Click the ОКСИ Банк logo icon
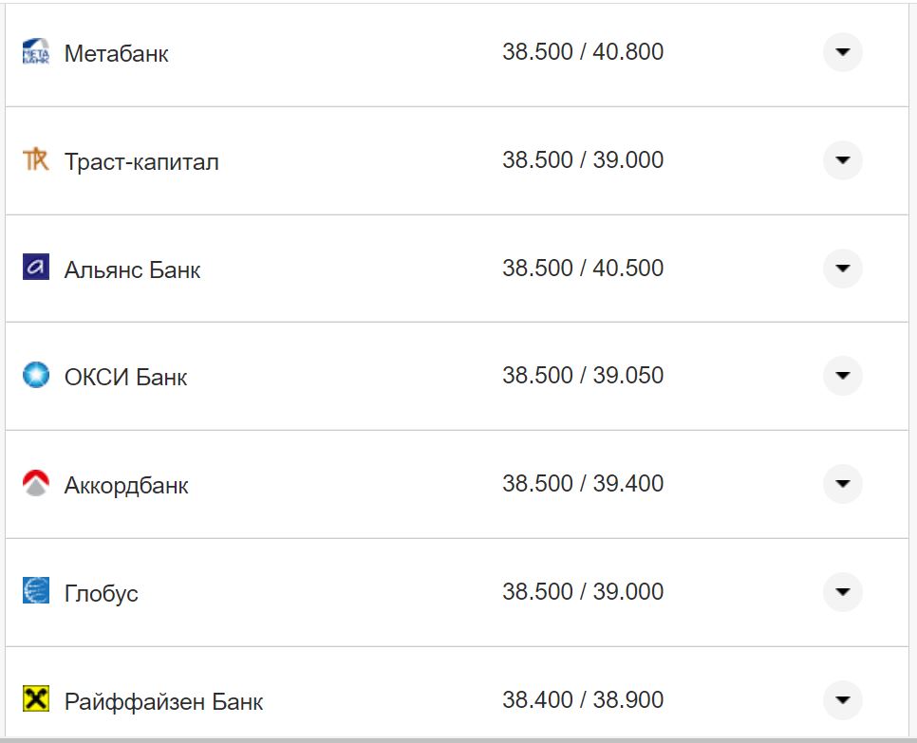This screenshot has height=743, width=917. 35,376
